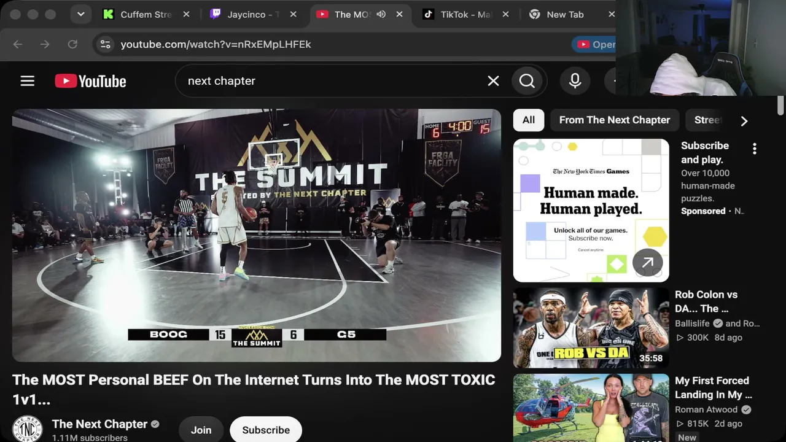Reload the current page

click(x=72, y=44)
